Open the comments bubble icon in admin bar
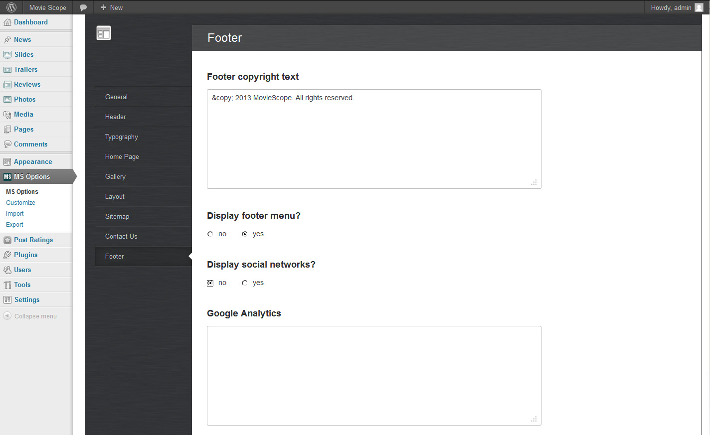 click(83, 7)
